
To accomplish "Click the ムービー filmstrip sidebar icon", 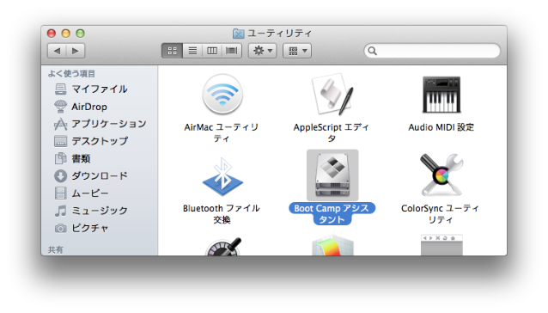I will [60, 193].
